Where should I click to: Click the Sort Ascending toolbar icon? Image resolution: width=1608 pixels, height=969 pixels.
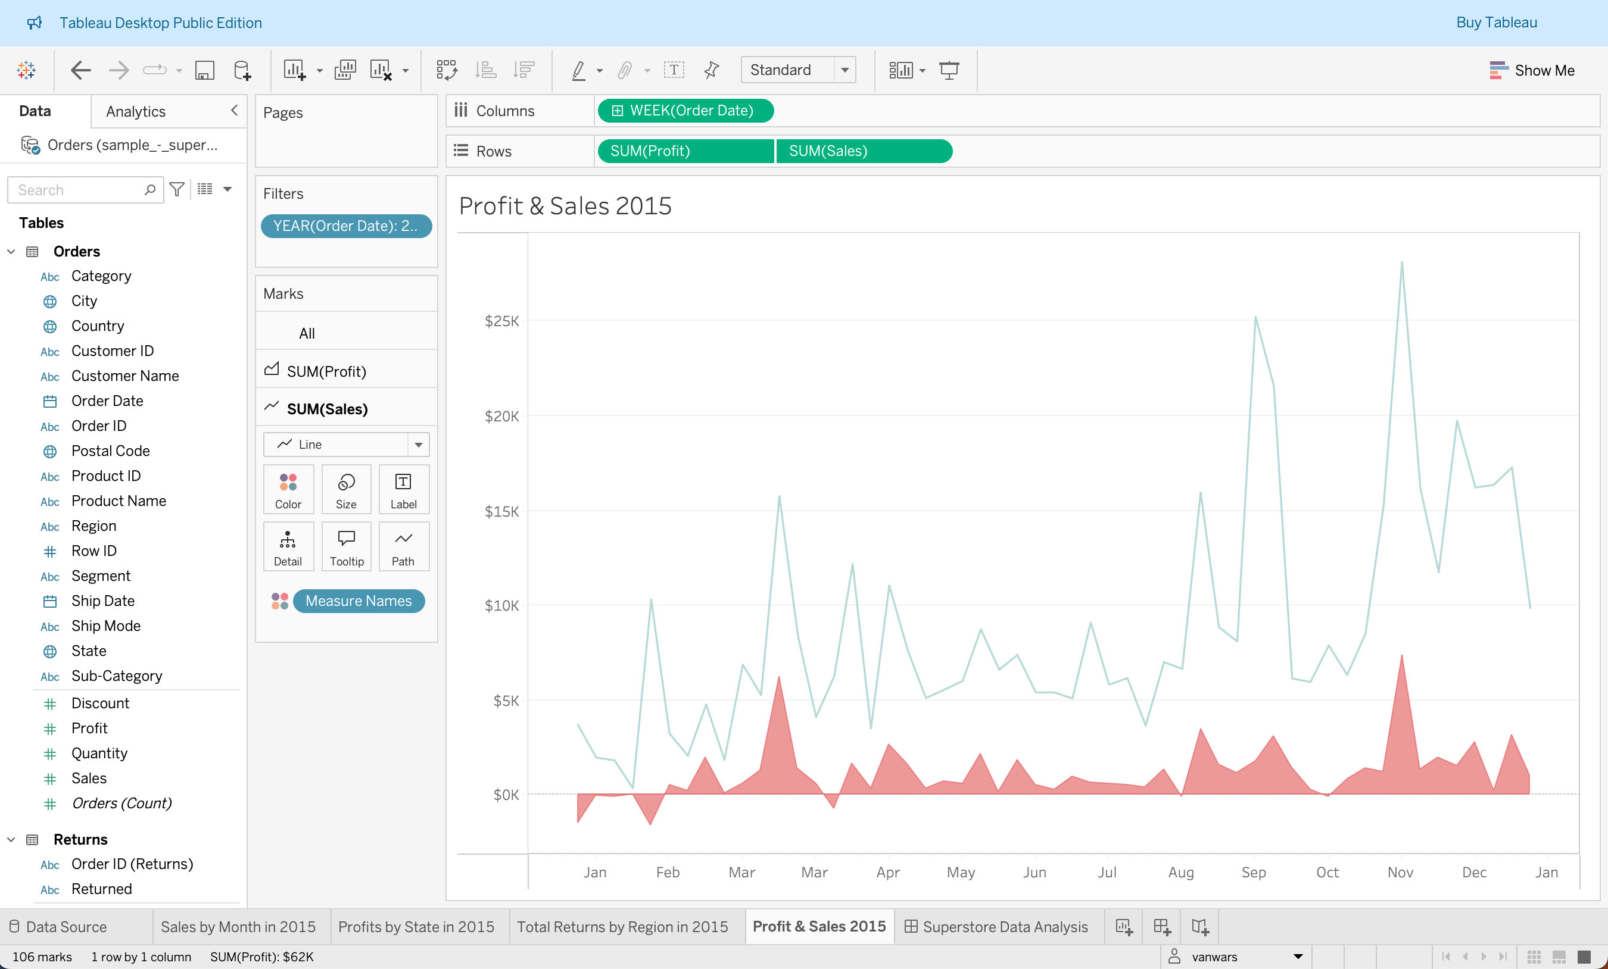point(485,70)
